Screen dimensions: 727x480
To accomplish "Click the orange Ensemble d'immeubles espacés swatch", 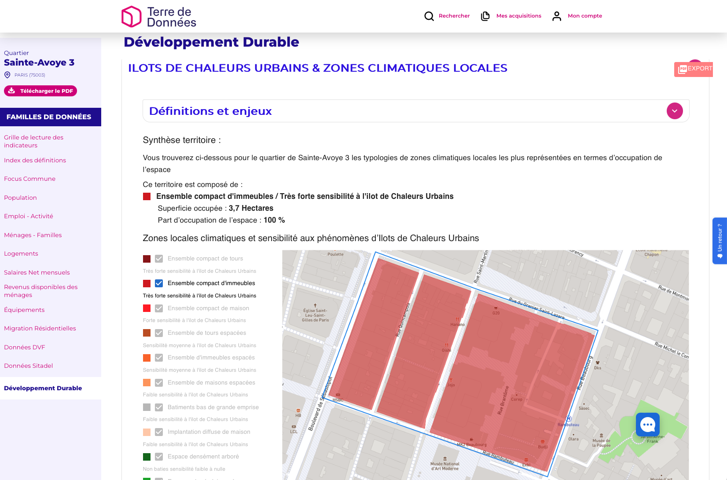I will pos(147,358).
